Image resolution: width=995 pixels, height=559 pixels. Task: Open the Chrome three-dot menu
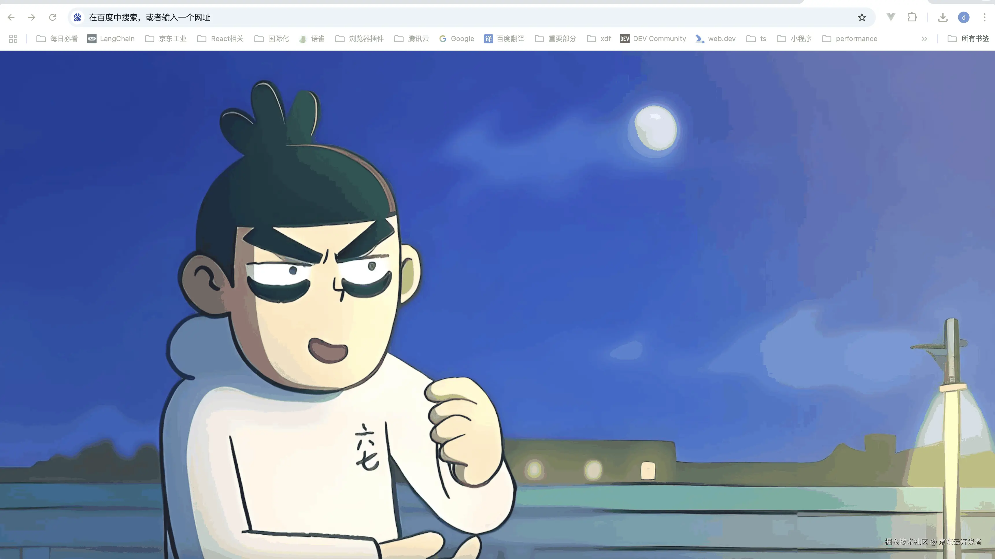984,17
